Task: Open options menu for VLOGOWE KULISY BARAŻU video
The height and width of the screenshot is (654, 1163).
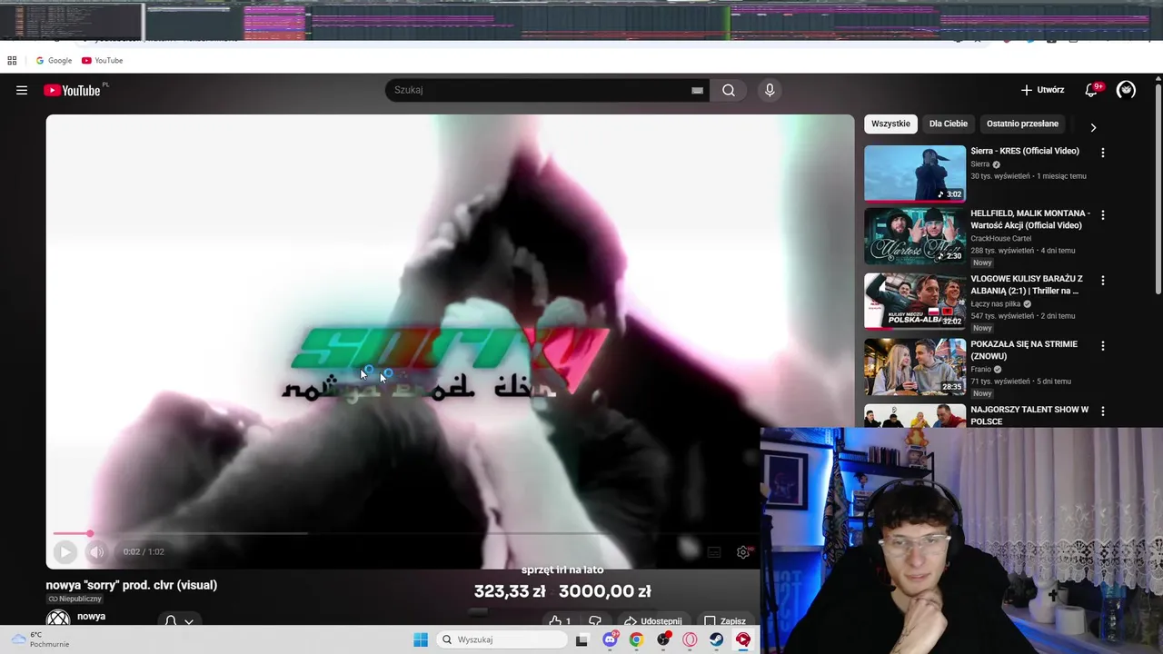Action: point(1103,281)
